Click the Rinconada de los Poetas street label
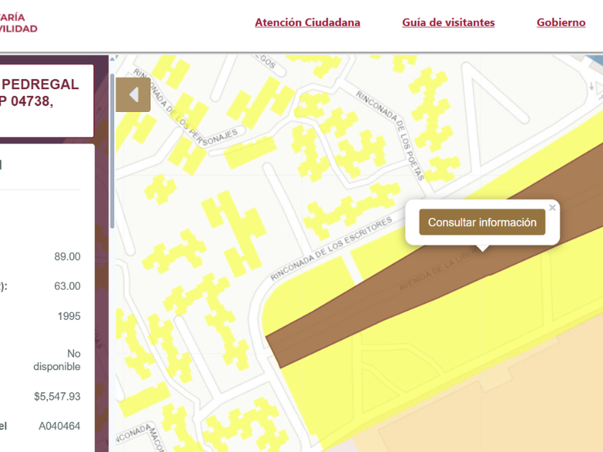The image size is (603, 452). click(390, 136)
